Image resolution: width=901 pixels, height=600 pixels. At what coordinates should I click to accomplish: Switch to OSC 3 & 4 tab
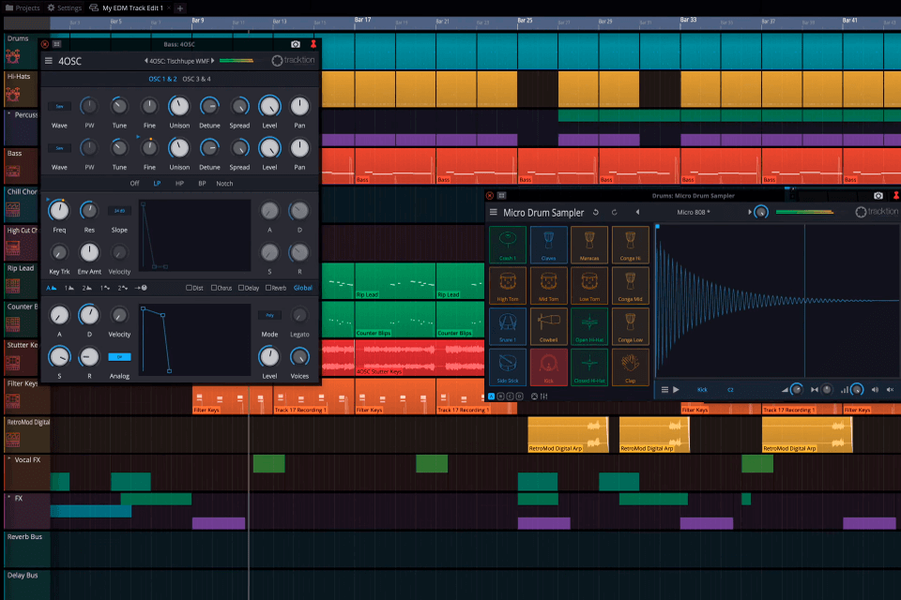coord(196,79)
